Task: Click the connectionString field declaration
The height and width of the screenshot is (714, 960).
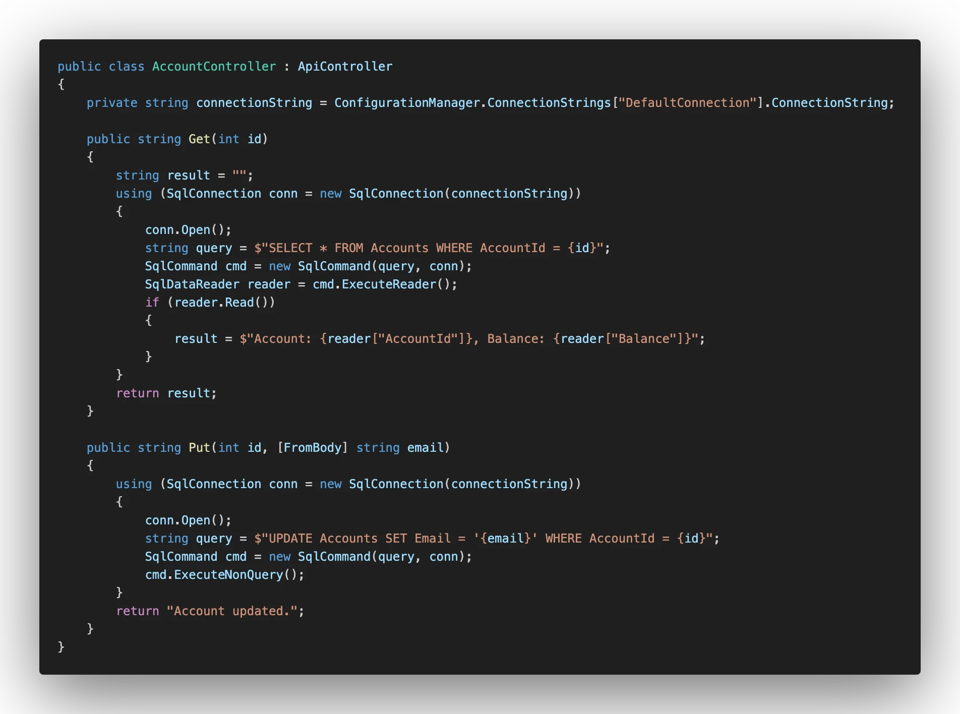Action: [x=254, y=102]
